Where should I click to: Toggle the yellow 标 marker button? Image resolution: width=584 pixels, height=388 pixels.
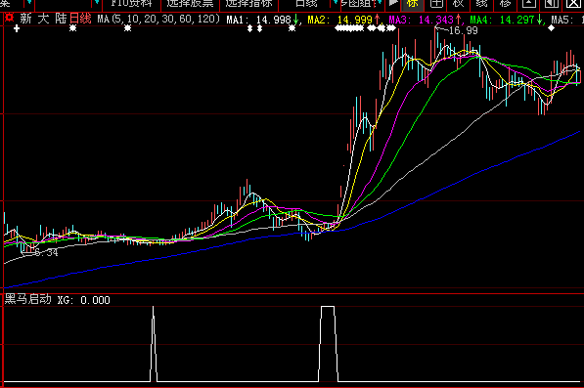(x=412, y=4)
